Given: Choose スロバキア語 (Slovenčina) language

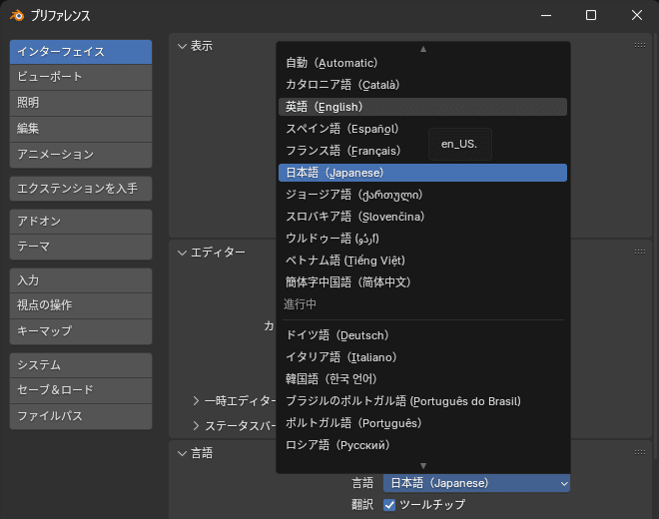Looking at the screenshot, I should [x=422, y=217].
